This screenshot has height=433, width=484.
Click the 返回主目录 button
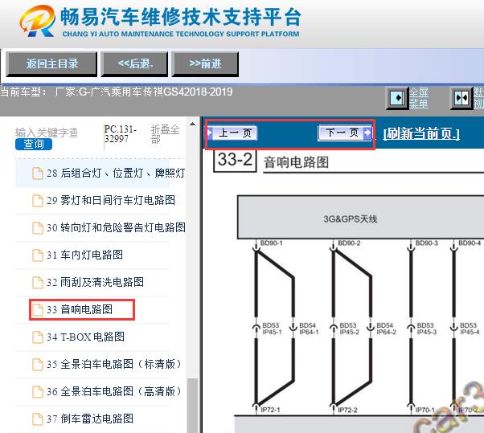tap(51, 63)
